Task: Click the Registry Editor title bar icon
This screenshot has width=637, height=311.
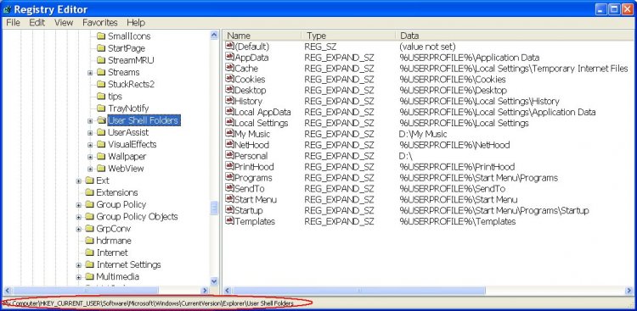Action: click(x=7, y=9)
